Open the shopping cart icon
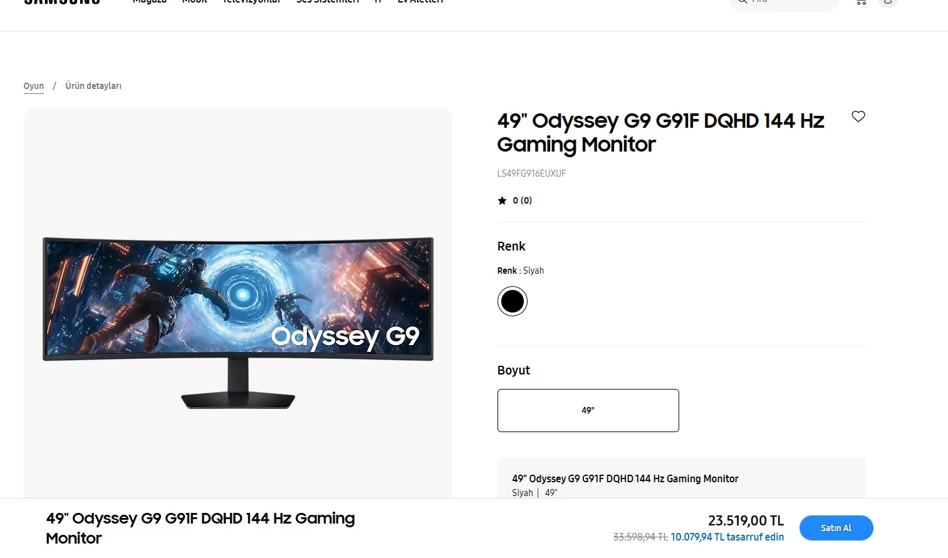 [x=861, y=2]
